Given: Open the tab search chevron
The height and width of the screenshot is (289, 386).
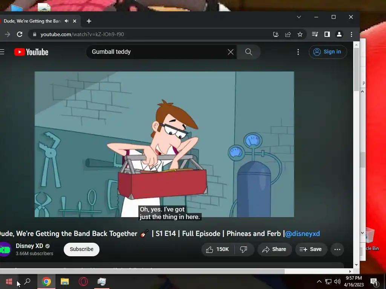Looking at the screenshot, I should 299,17.
